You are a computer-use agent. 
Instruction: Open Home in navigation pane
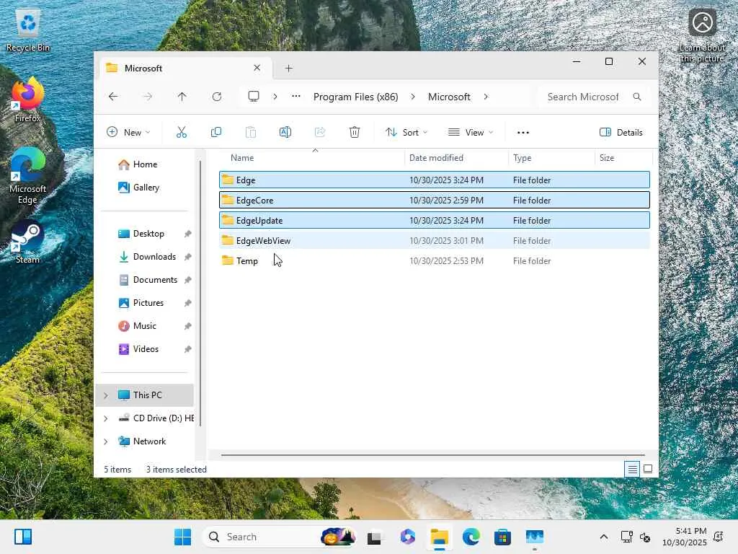[x=145, y=164]
